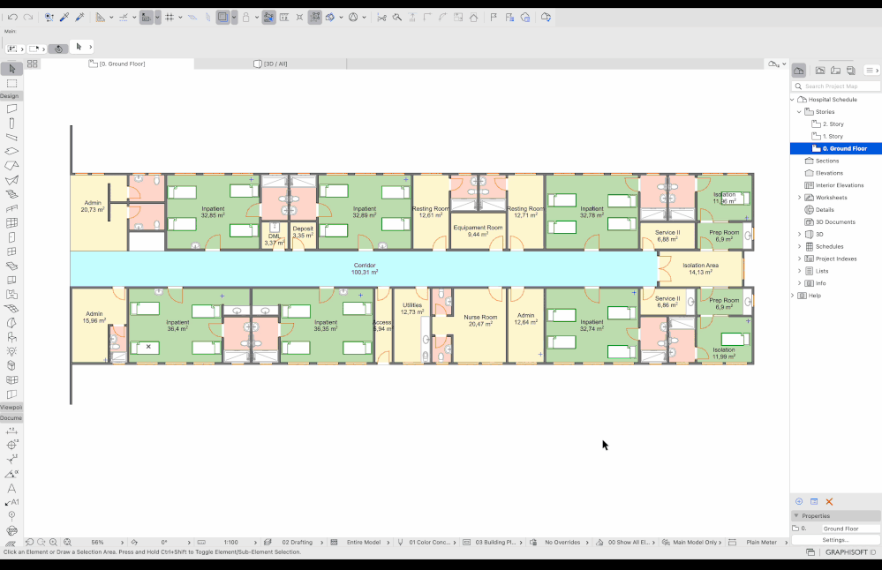The height and width of the screenshot is (570, 882).
Task: Click the red X delete icon in Navigator
Action: point(828,501)
